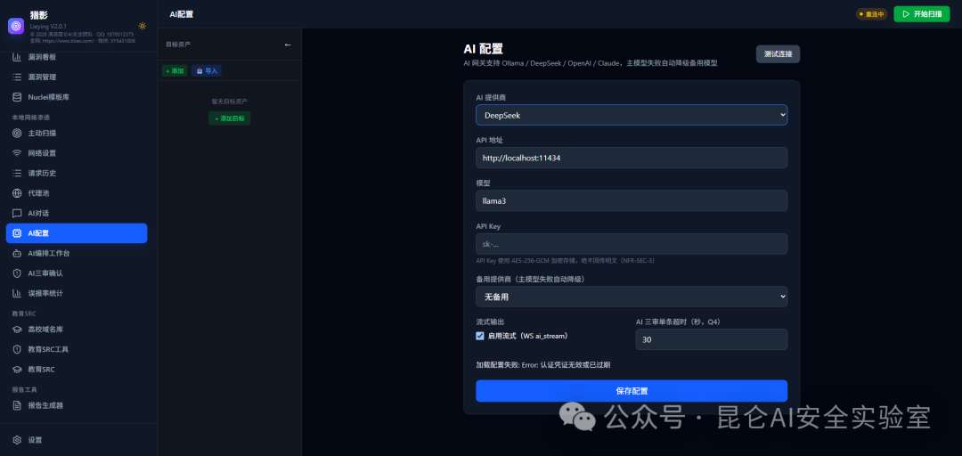Open 设置 at sidebar bottom

coord(77,440)
